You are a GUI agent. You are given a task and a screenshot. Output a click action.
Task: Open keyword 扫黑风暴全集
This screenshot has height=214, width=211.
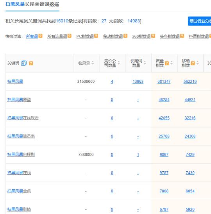19,191
